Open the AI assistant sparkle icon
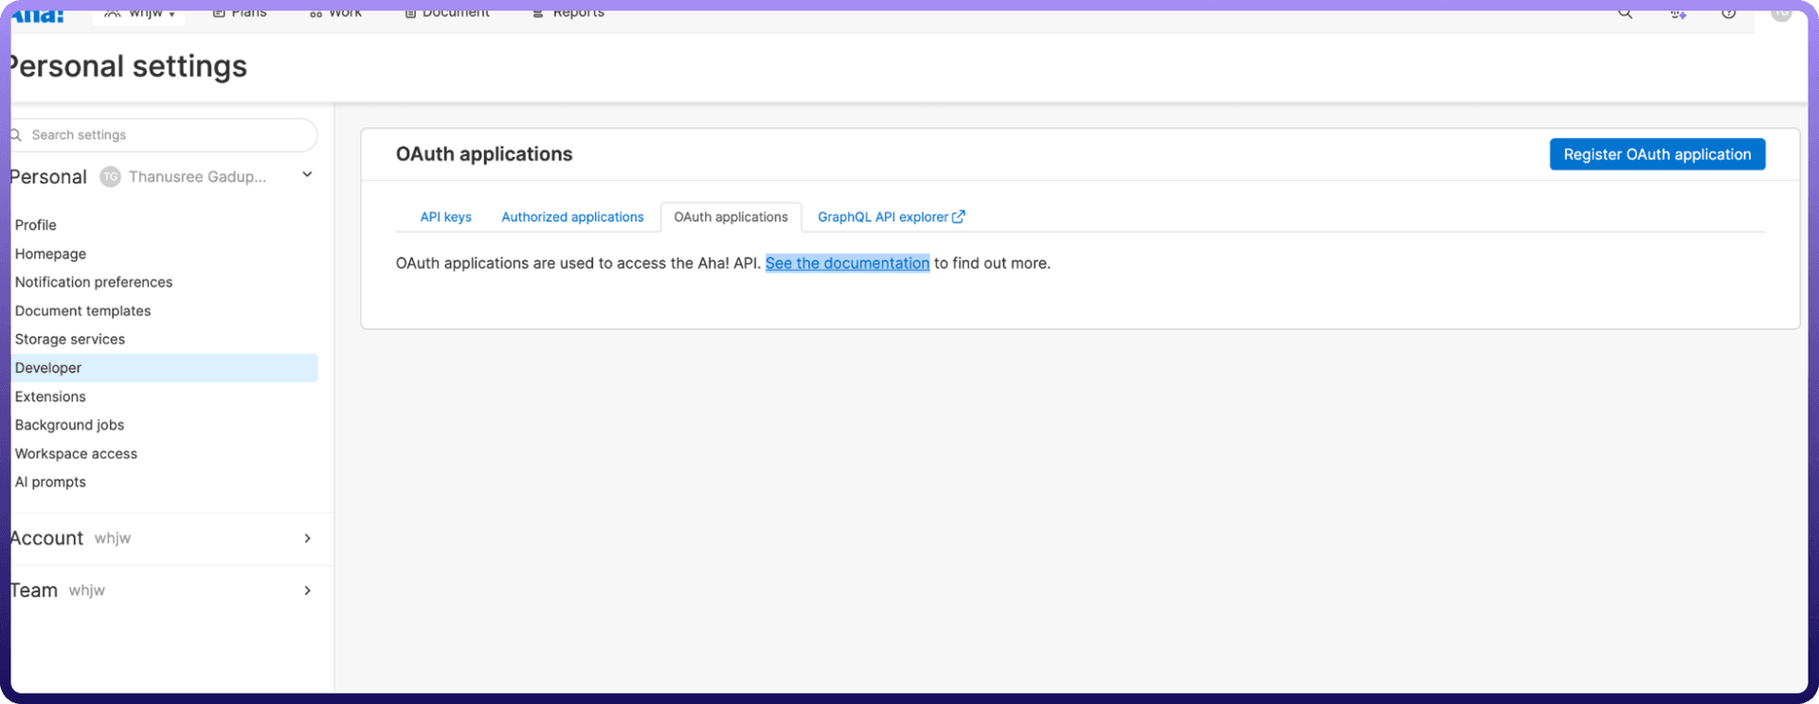This screenshot has height=704, width=1819. tap(1678, 14)
